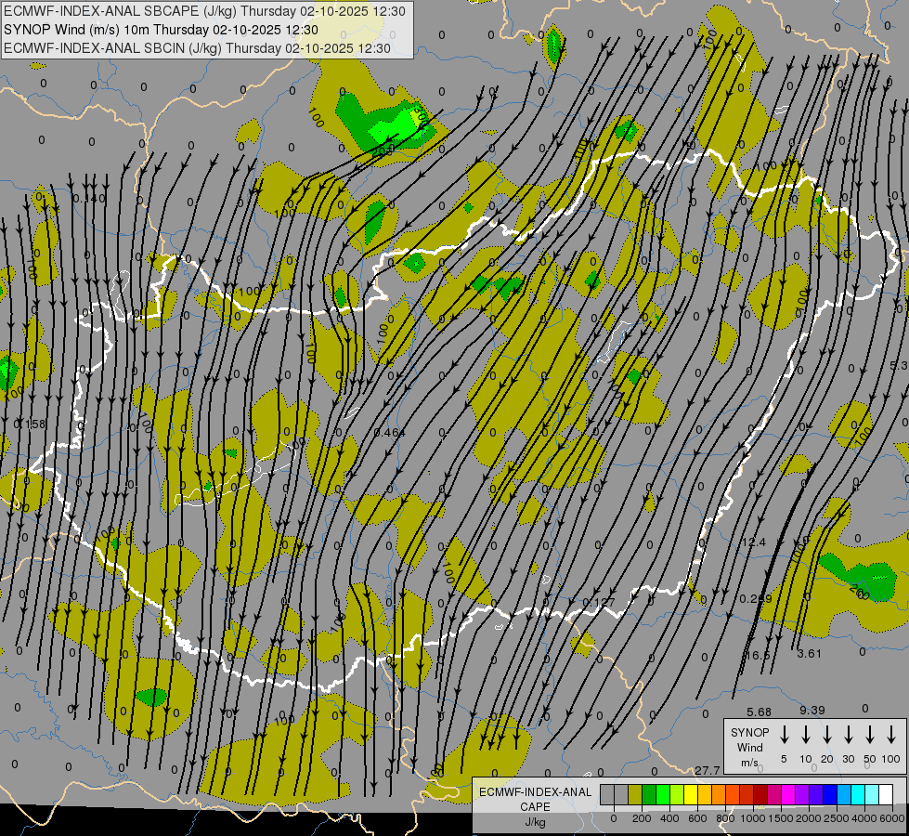Select the 16.5 wind reading on map
Screen dimensions: 909x836
(758, 655)
